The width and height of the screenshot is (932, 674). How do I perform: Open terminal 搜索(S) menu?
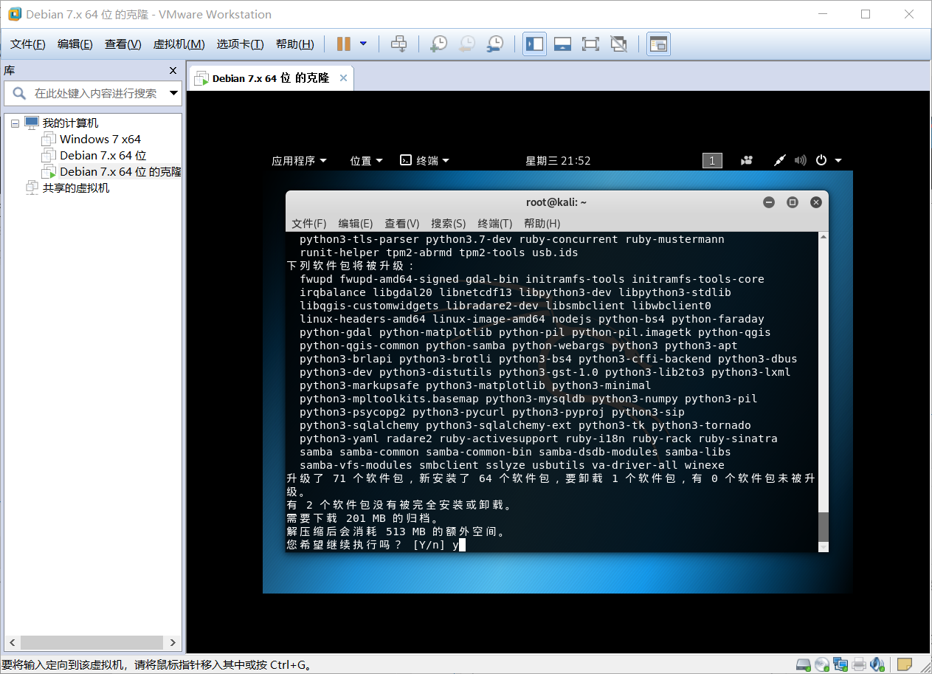point(449,223)
